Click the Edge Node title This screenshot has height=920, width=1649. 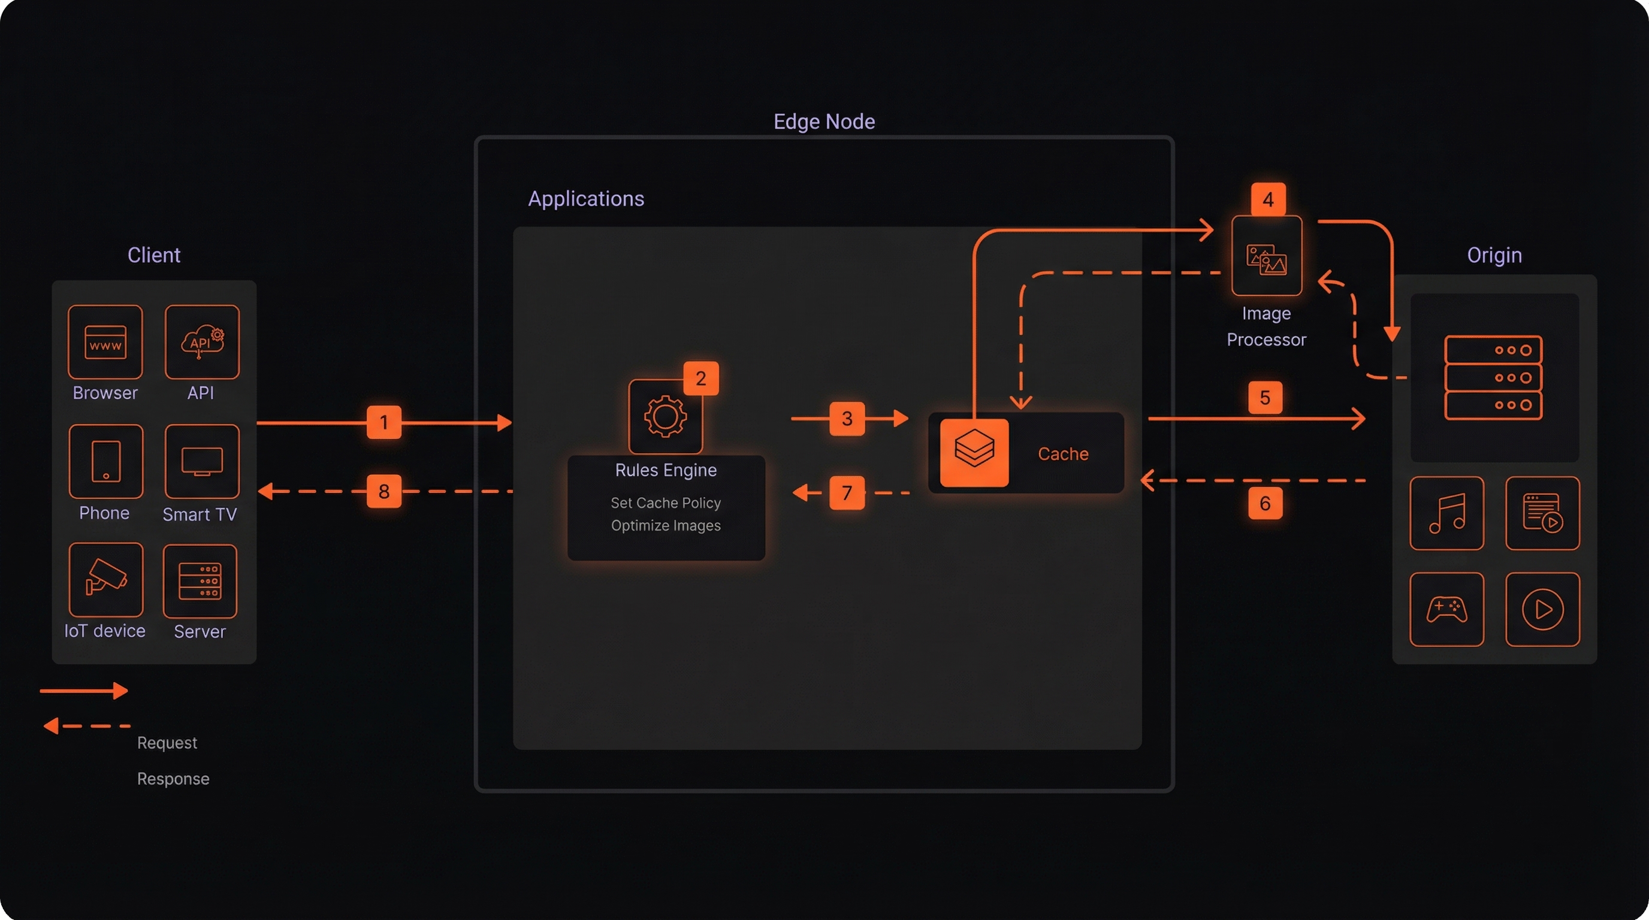pos(824,122)
